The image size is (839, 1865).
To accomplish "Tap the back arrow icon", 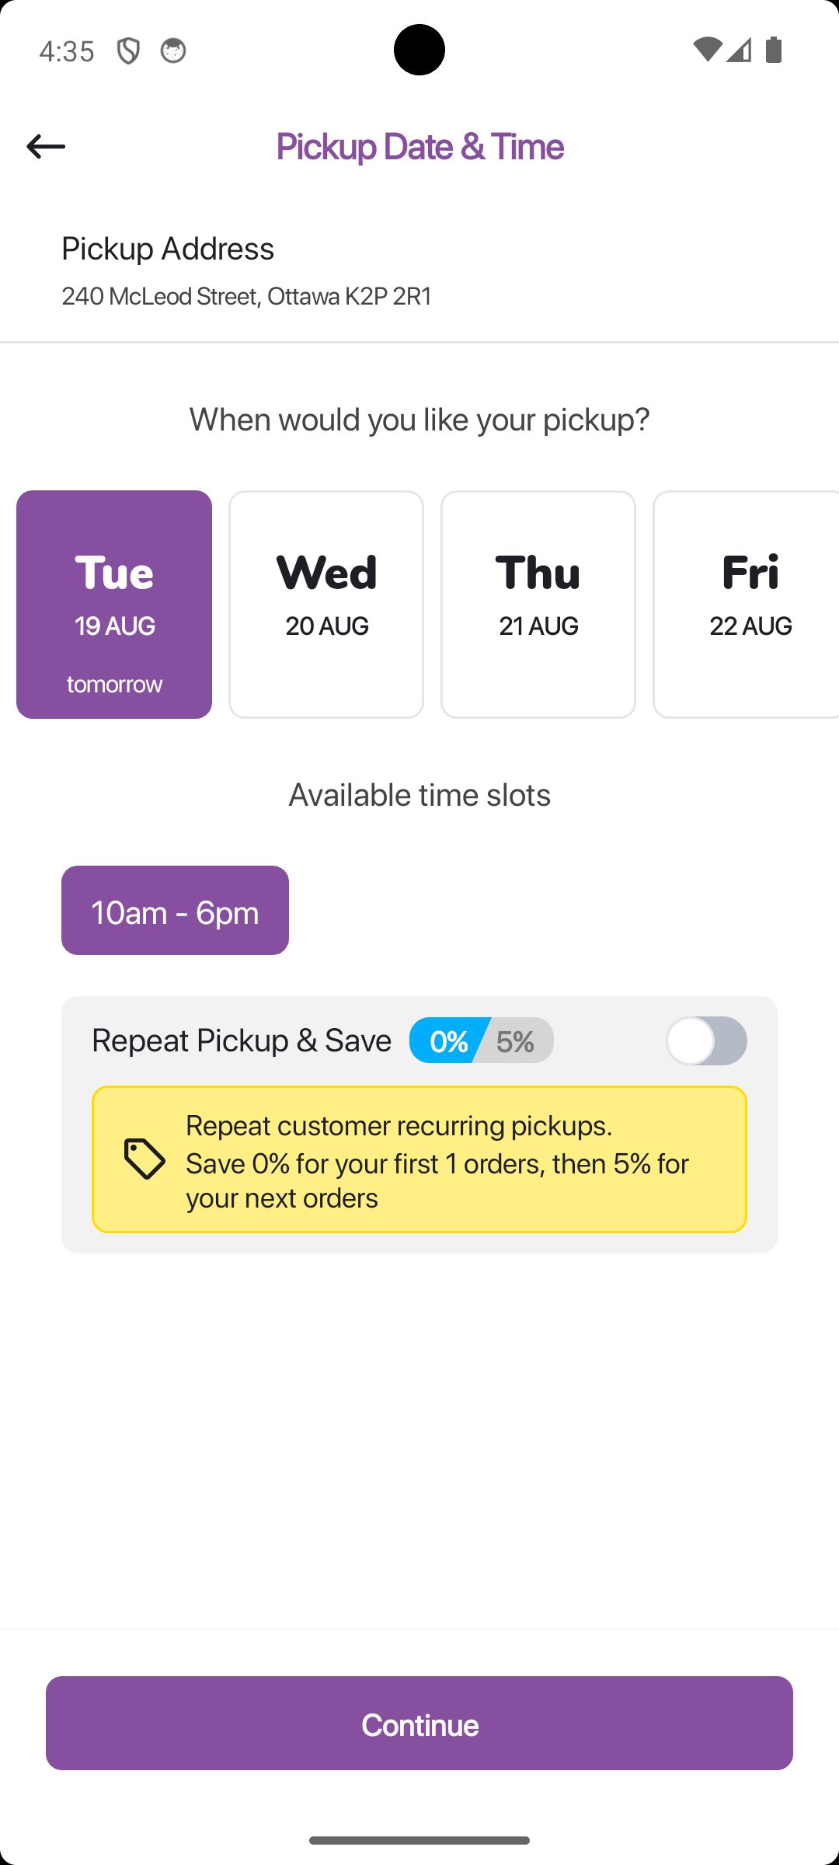I will [46, 146].
